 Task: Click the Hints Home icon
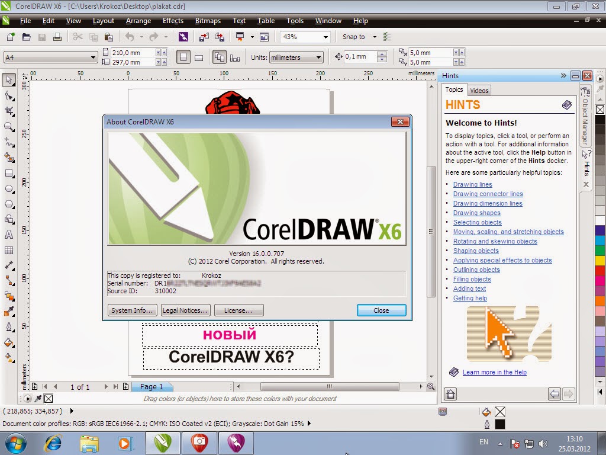(x=450, y=394)
